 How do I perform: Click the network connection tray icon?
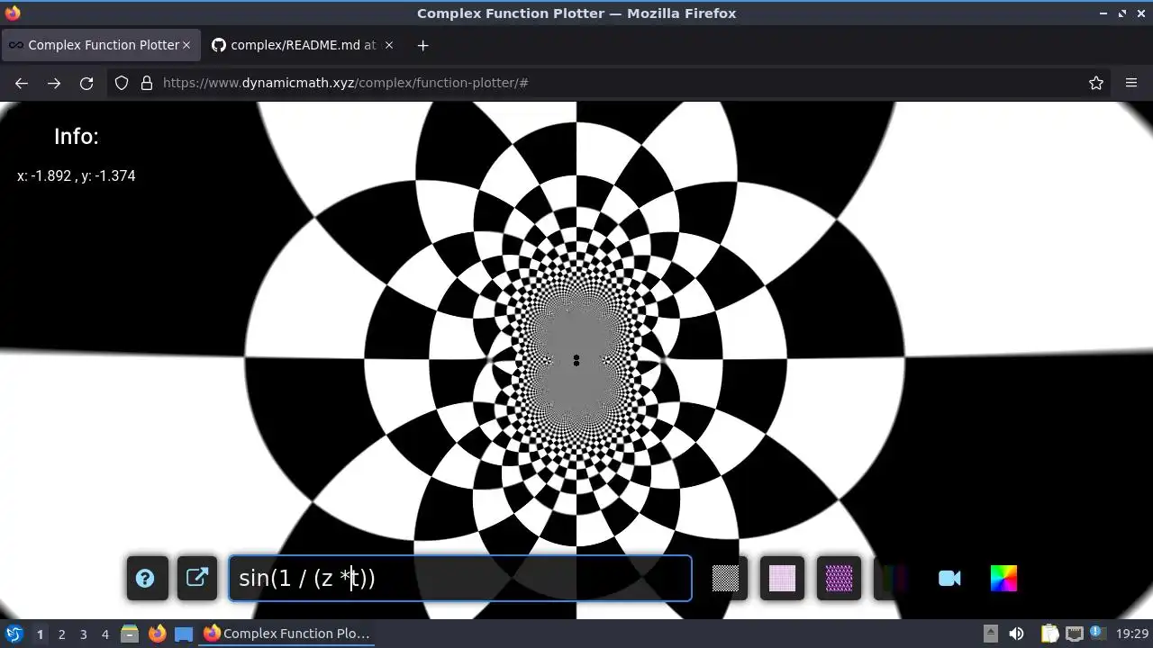pyautogui.click(x=1074, y=634)
